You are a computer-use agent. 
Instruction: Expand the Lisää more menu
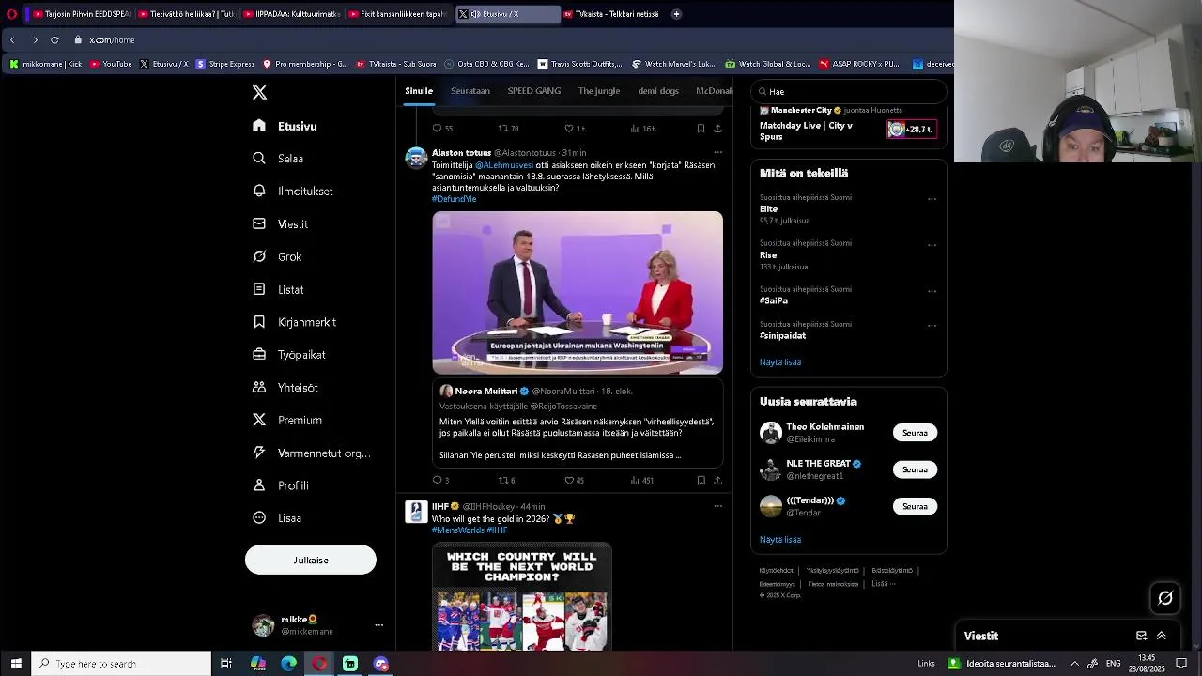pyautogui.click(x=277, y=518)
